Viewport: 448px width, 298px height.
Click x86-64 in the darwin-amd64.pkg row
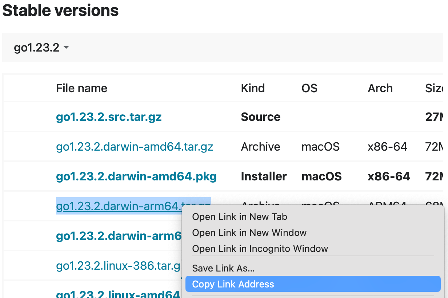click(x=389, y=176)
